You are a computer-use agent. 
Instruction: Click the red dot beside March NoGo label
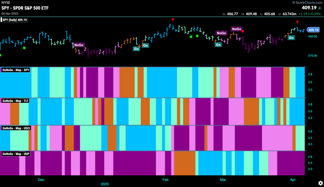(x=243, y=31)
